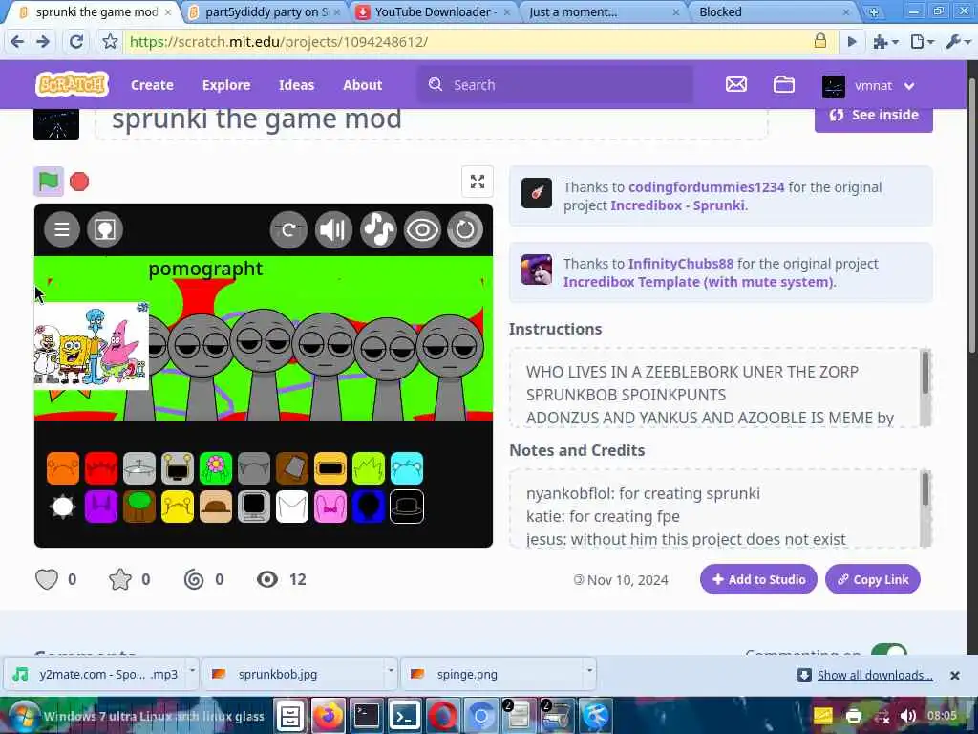Open InfinityChubs88 profile link
Image resolution: width=978 pixels, height=734 pixels.
pos(680,264)
